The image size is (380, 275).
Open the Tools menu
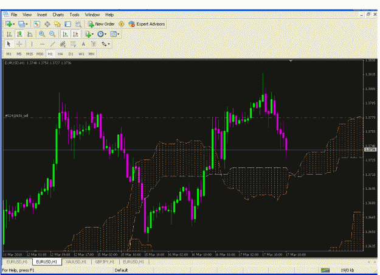pos(74,15)
